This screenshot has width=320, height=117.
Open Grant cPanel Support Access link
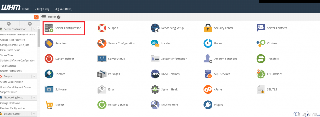coord(16,87)
